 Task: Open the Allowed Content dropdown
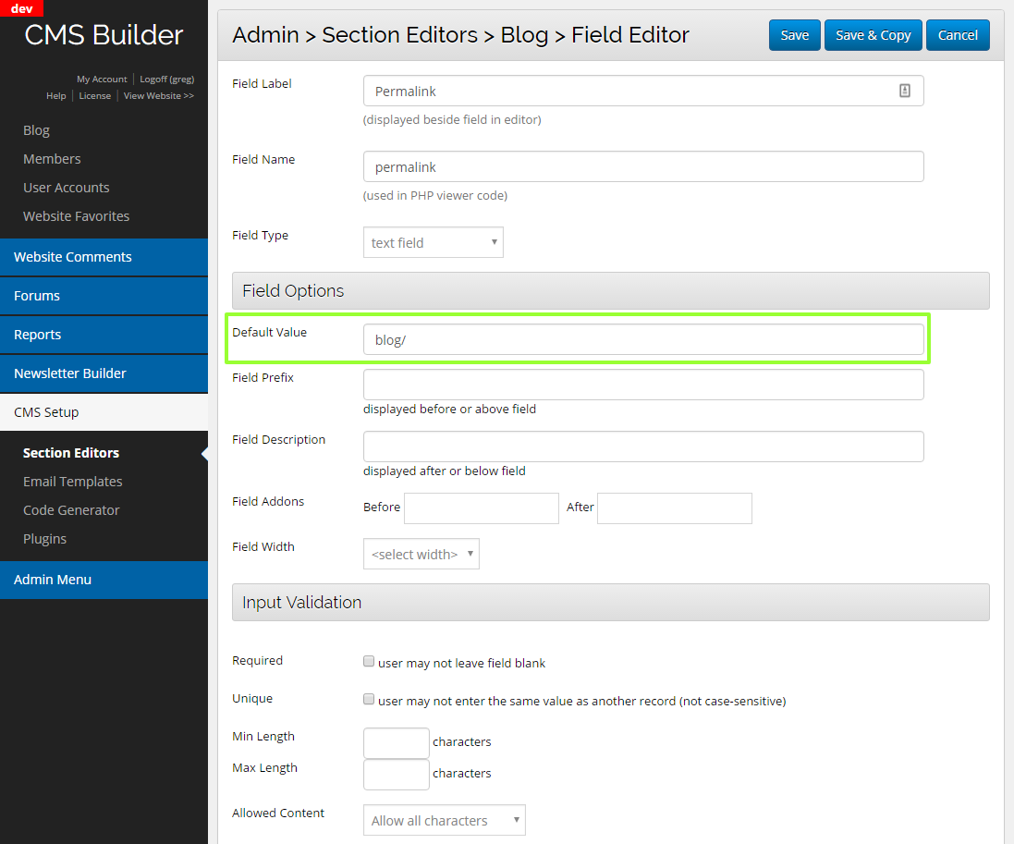click(x=444, y=820)
